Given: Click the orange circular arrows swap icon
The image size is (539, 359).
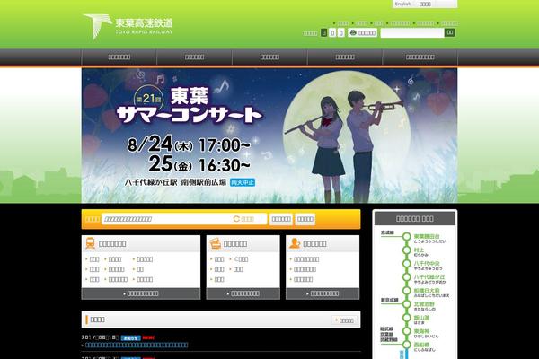Looking at the screenshot, I should [236, 219].
